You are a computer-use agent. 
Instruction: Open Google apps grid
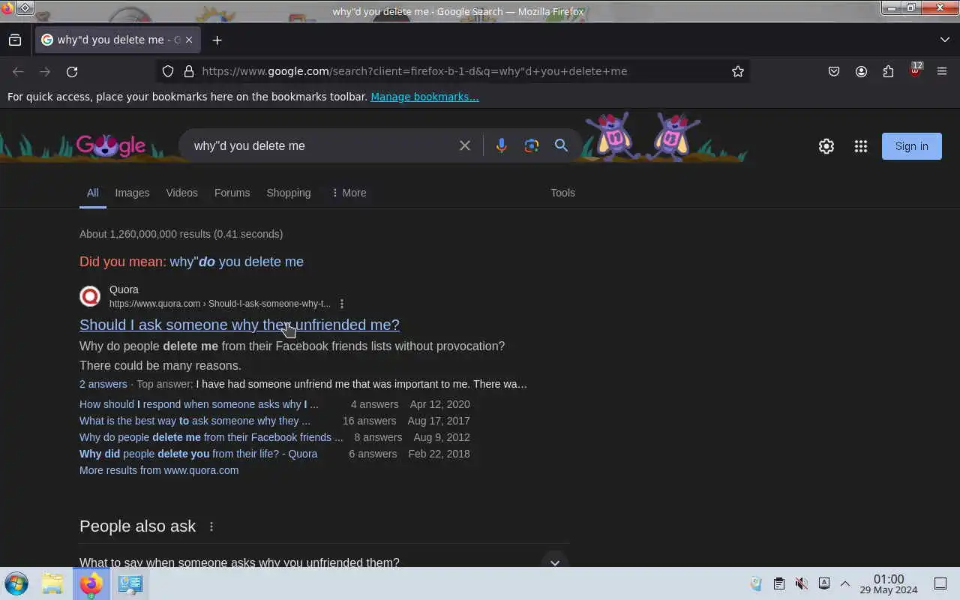[861, 146]
